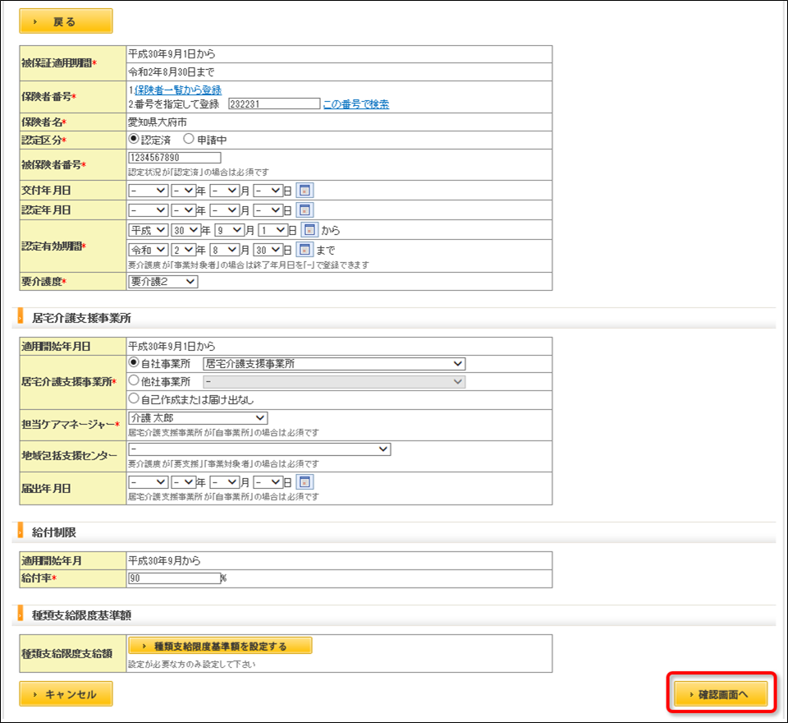
Task: Open 平成 era dropdown in 認定有効期間
Action: (149, 230)
